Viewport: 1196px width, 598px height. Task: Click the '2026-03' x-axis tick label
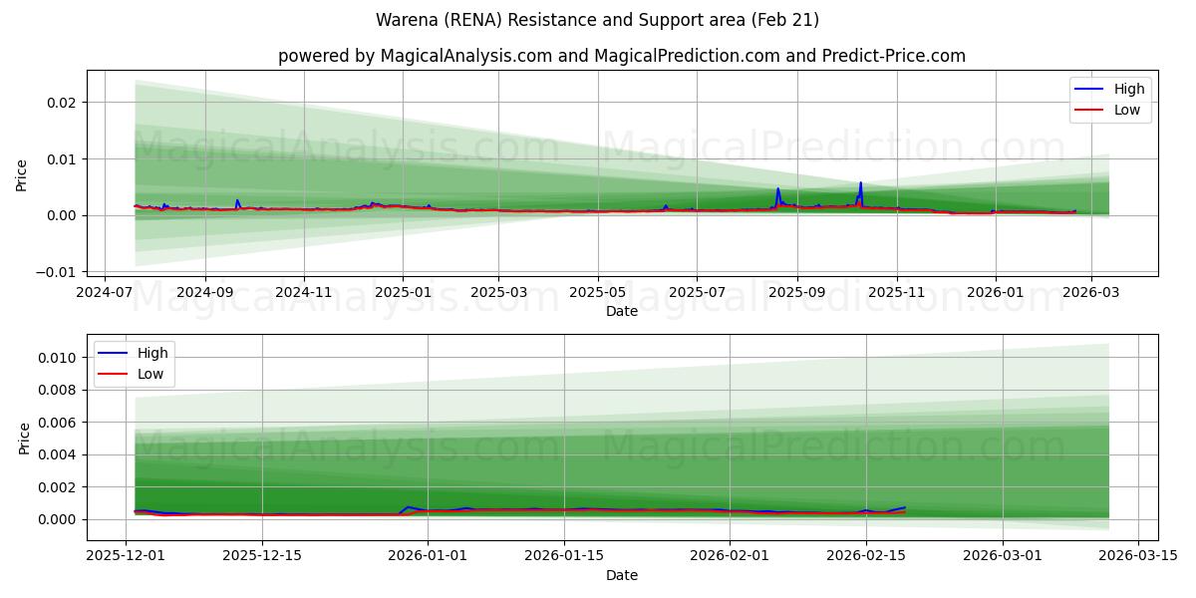click(1090, 293)
